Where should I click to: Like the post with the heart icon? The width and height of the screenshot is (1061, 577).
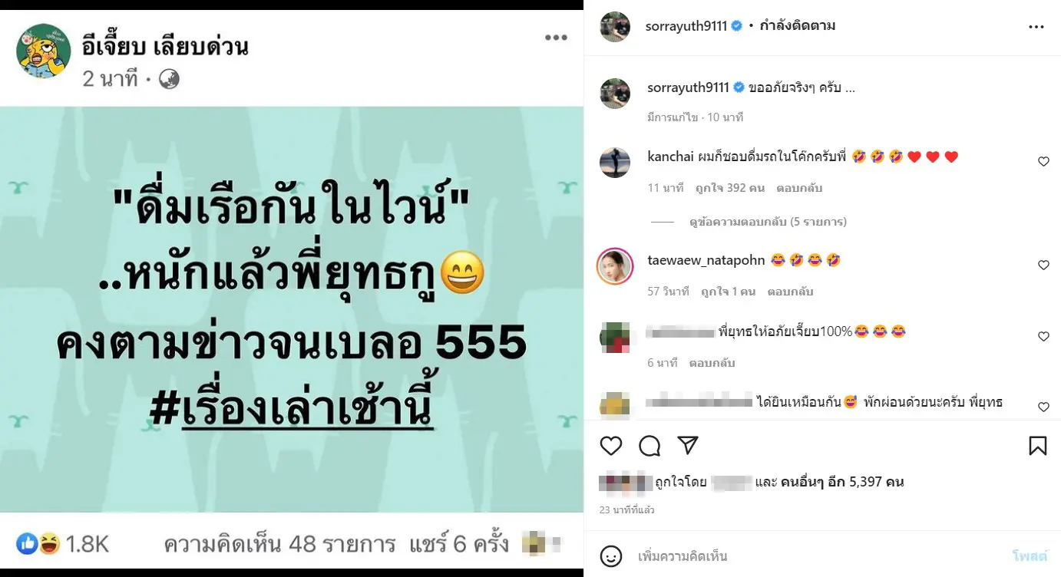coord(610,446)
